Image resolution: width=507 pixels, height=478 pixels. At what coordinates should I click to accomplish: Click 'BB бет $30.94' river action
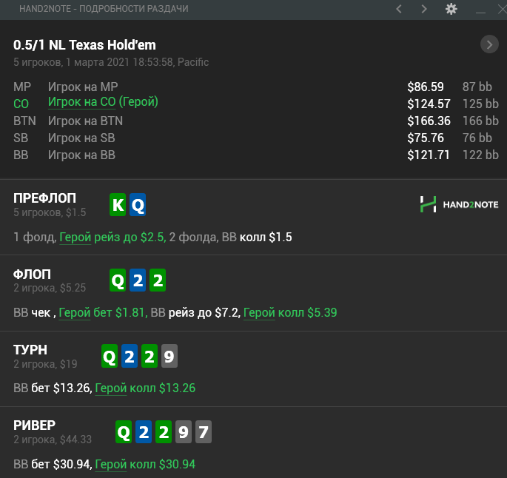(52, 464)
